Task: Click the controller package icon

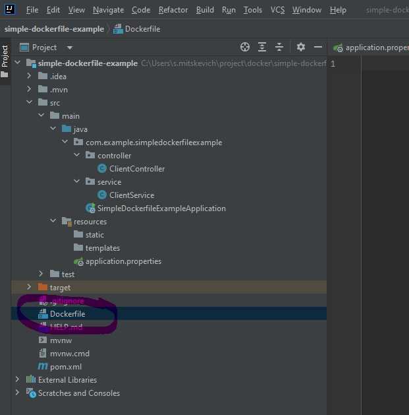Action: tap(90, 155)
